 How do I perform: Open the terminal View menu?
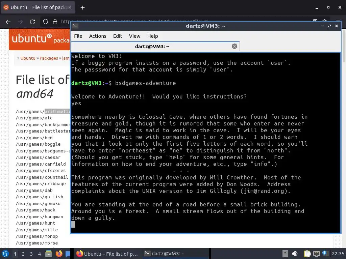(x=134, y=36)
